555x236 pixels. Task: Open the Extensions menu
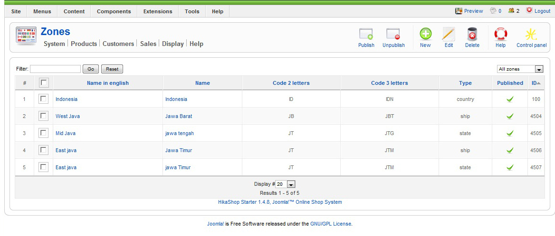[x=158, y=11]
